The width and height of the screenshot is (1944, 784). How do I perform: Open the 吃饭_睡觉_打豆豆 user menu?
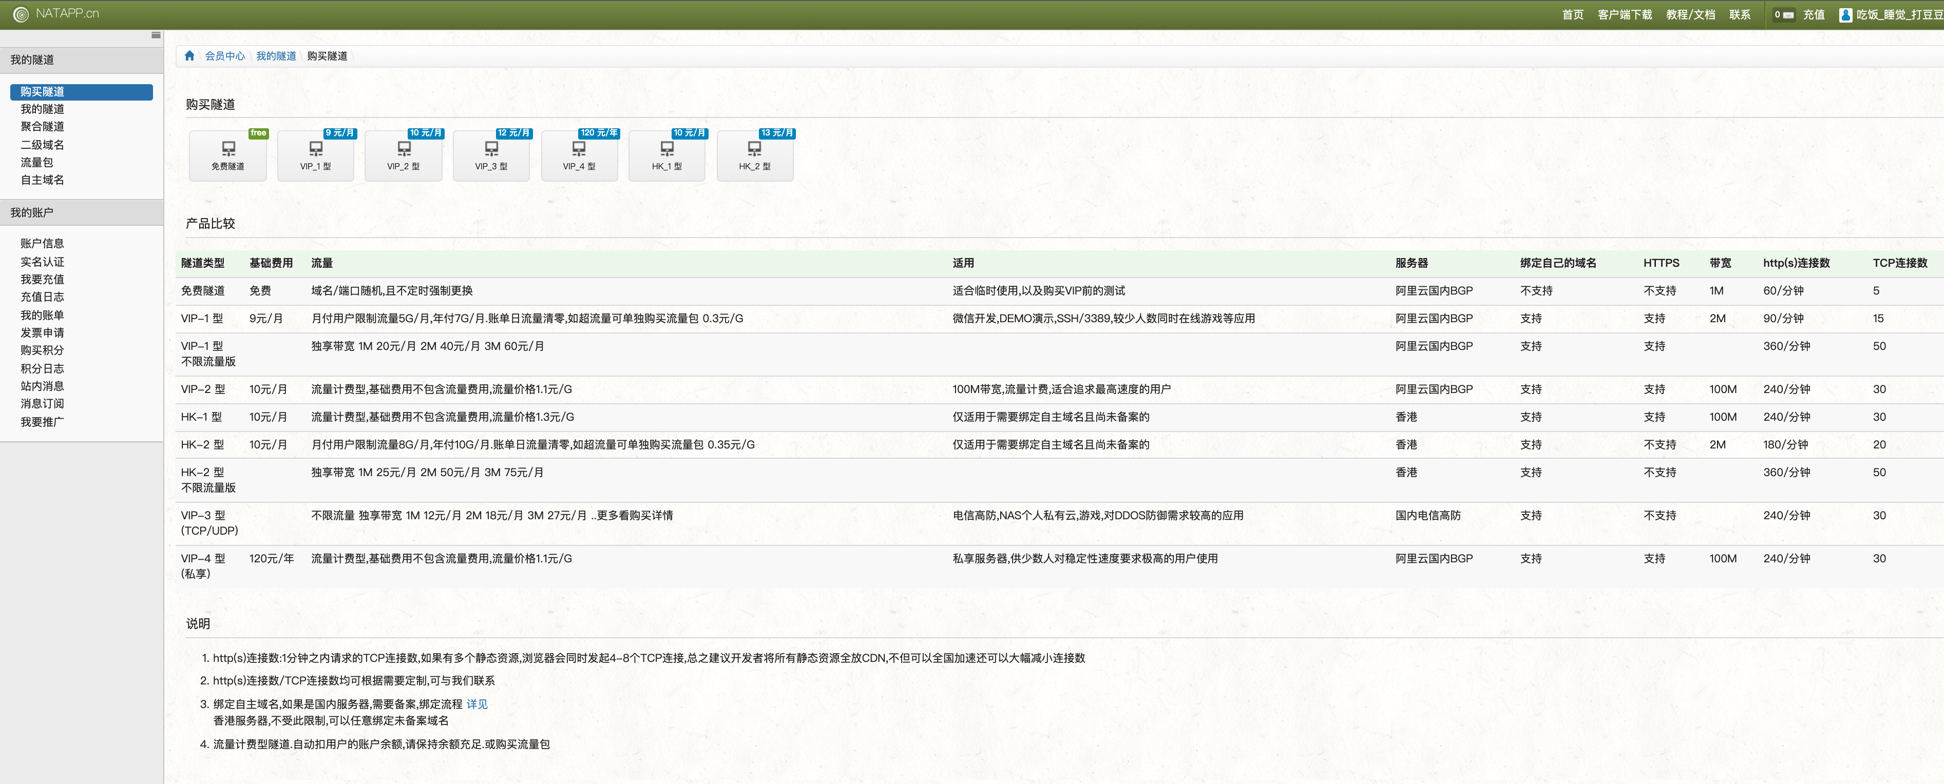coord(1899,14)
